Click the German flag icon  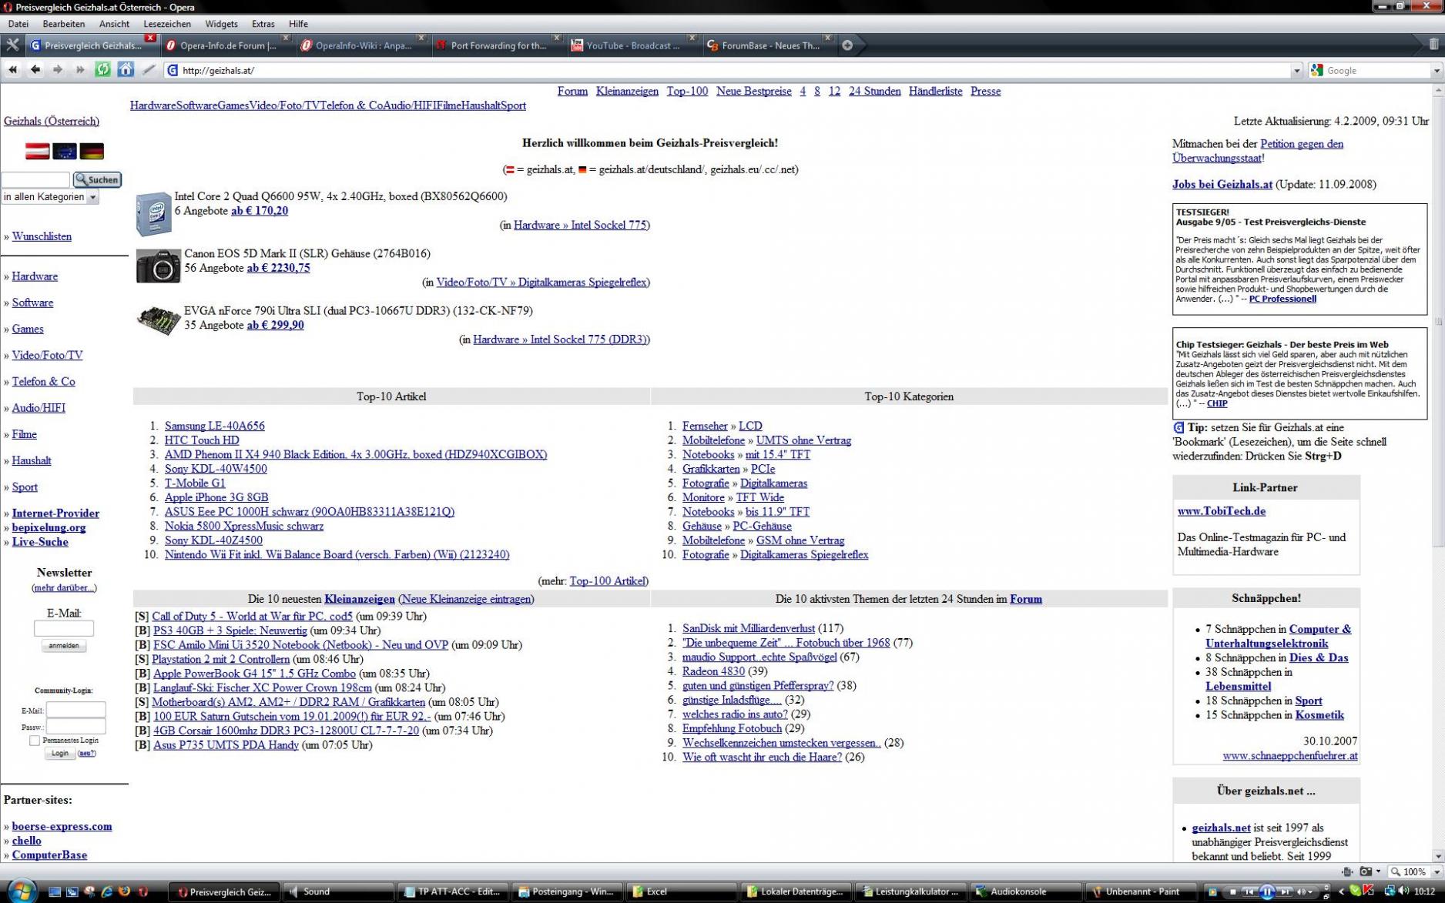tap(92, 152)
